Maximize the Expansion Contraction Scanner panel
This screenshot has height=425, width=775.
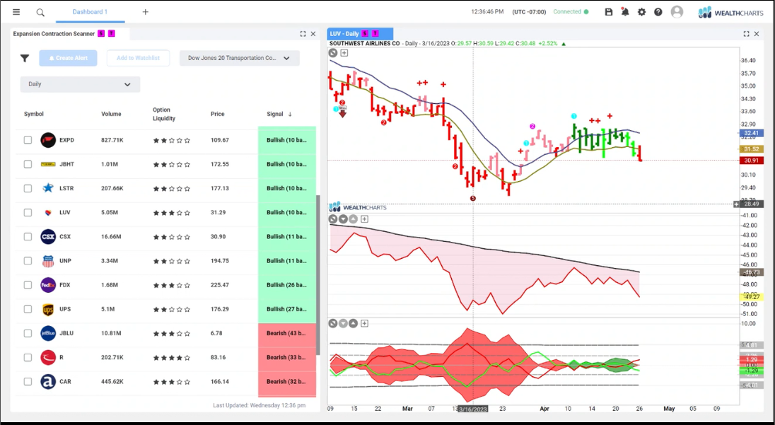[x=303, y=34]
